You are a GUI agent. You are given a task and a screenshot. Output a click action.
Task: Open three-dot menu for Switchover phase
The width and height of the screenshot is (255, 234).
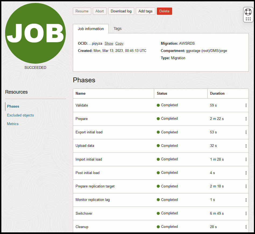pos(246,214)
